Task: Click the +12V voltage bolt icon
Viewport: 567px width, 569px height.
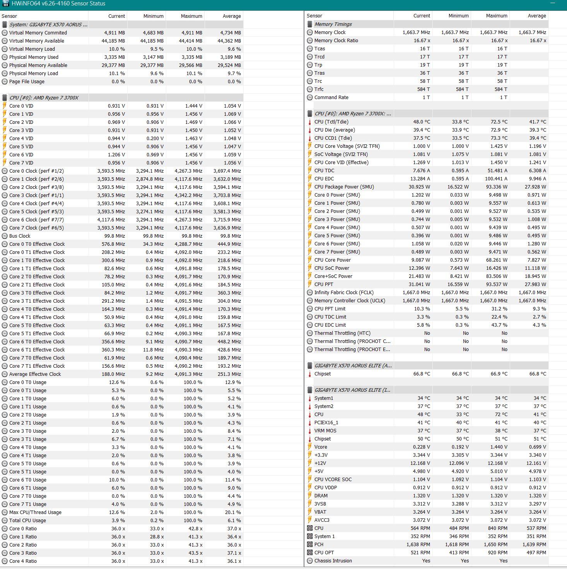Action: pyautogui.click(x=310, y=463)
